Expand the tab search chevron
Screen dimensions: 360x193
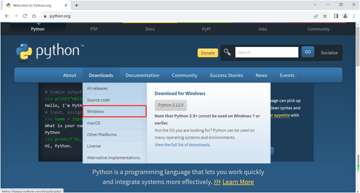(x=315, y=5)
